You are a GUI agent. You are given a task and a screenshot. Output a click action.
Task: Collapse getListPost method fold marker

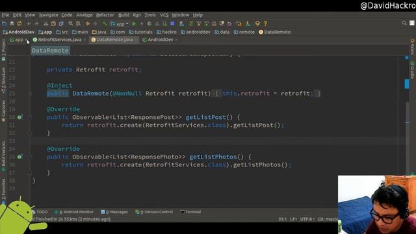30,117
